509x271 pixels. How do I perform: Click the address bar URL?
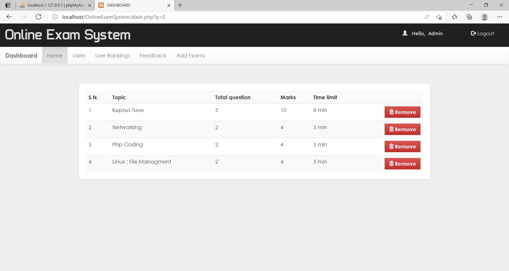pyautogui.click(x=114, y=17)
